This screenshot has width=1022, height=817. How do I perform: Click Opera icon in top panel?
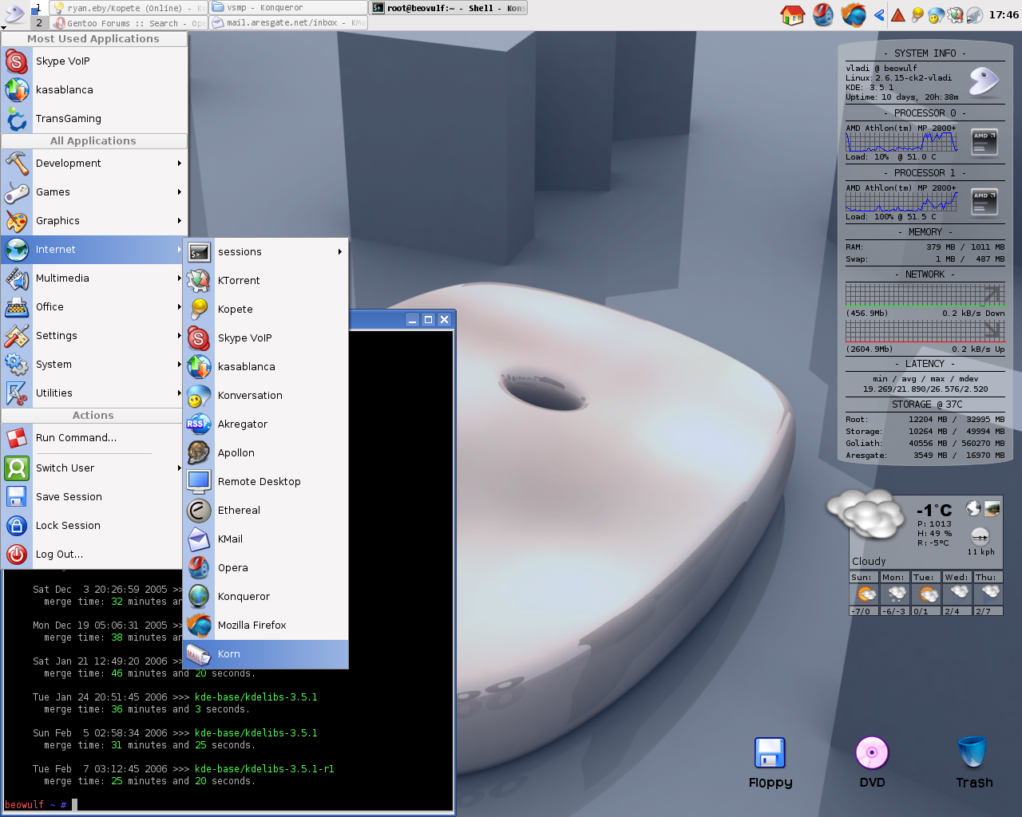click(x=822, y=14)
